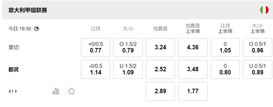
Task: Pick first-half Under 0.5/1 at 0.89
Action: pyautogui.click(x=257, y=69)
